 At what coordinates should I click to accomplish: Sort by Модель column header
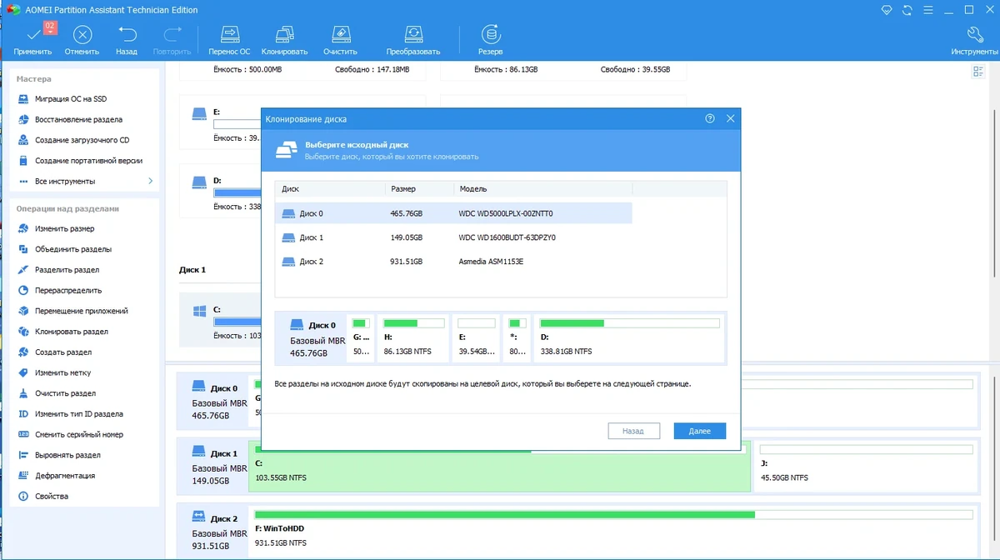[x=542, y=189]
